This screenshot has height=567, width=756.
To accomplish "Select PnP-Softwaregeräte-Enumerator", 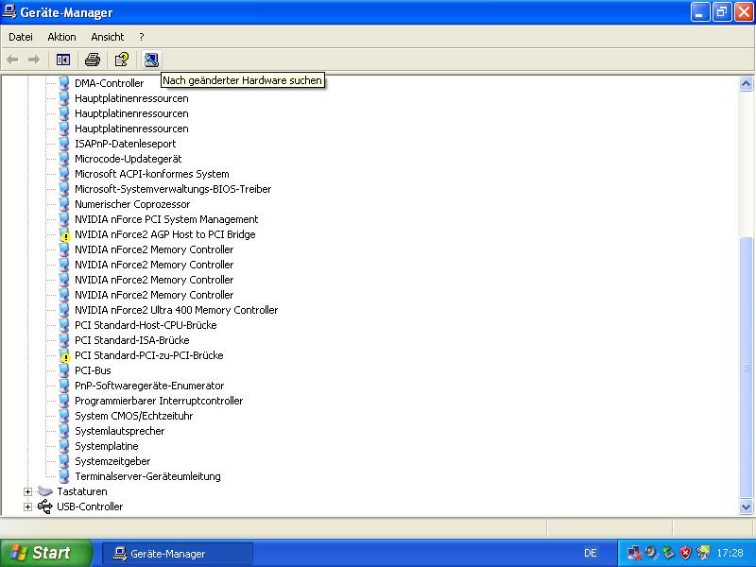I will click(x=149, y=386).
